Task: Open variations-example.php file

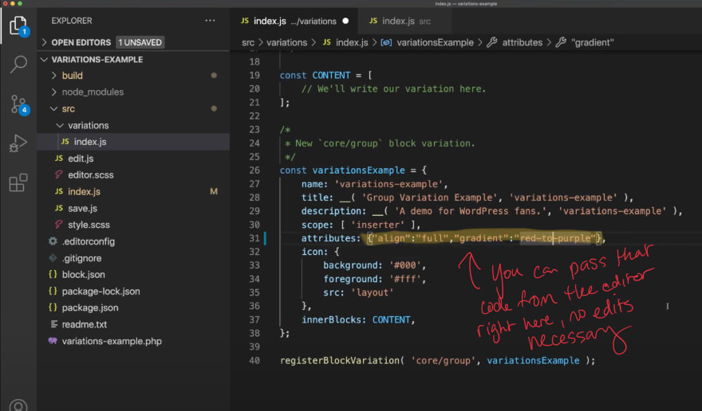Action: coord(133,341)
